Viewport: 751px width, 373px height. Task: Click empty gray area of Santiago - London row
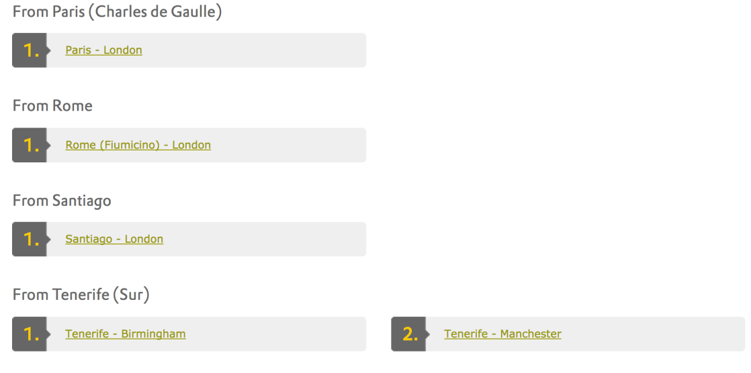269,239
